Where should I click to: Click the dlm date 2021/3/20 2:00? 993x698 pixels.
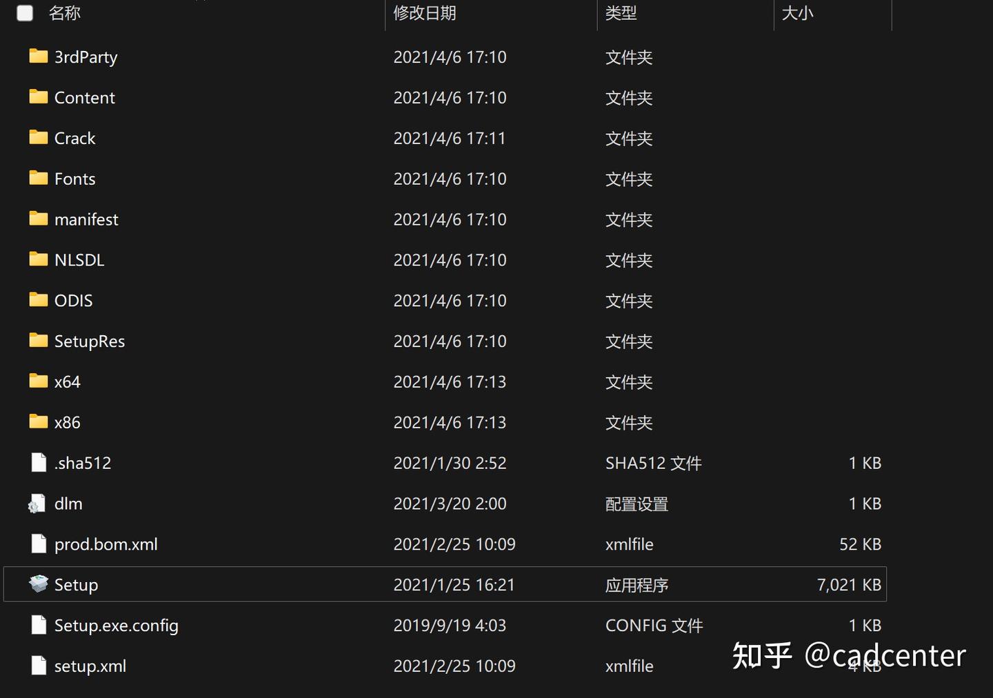point(450,504)
